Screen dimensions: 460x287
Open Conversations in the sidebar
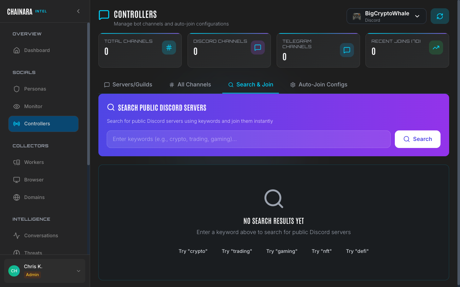tap(43, 236)
